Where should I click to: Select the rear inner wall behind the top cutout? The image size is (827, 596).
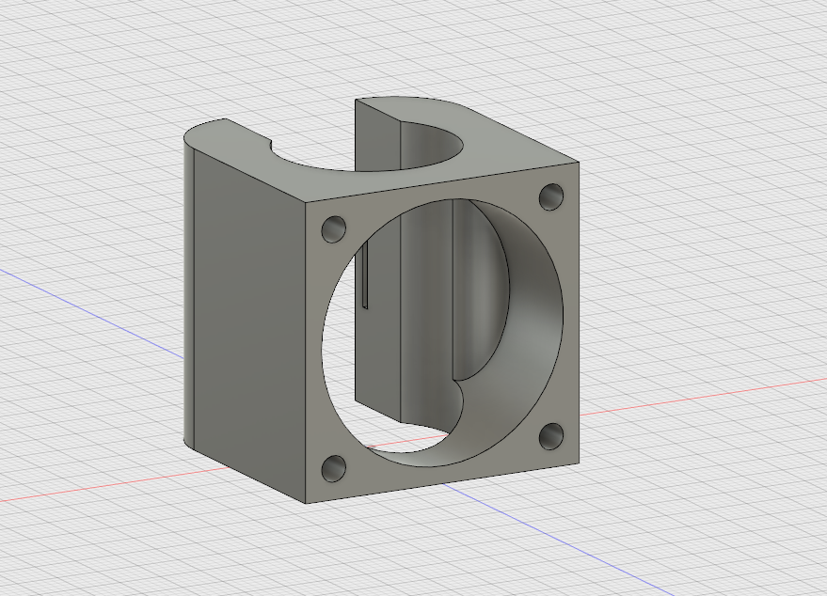pyautogui.click(x=377, y=135)
